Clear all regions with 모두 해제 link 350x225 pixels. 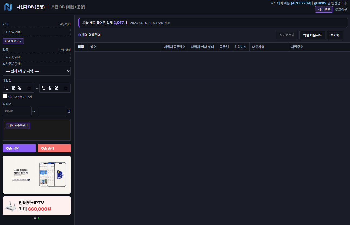pyautogui.click(x=65, y=24)
